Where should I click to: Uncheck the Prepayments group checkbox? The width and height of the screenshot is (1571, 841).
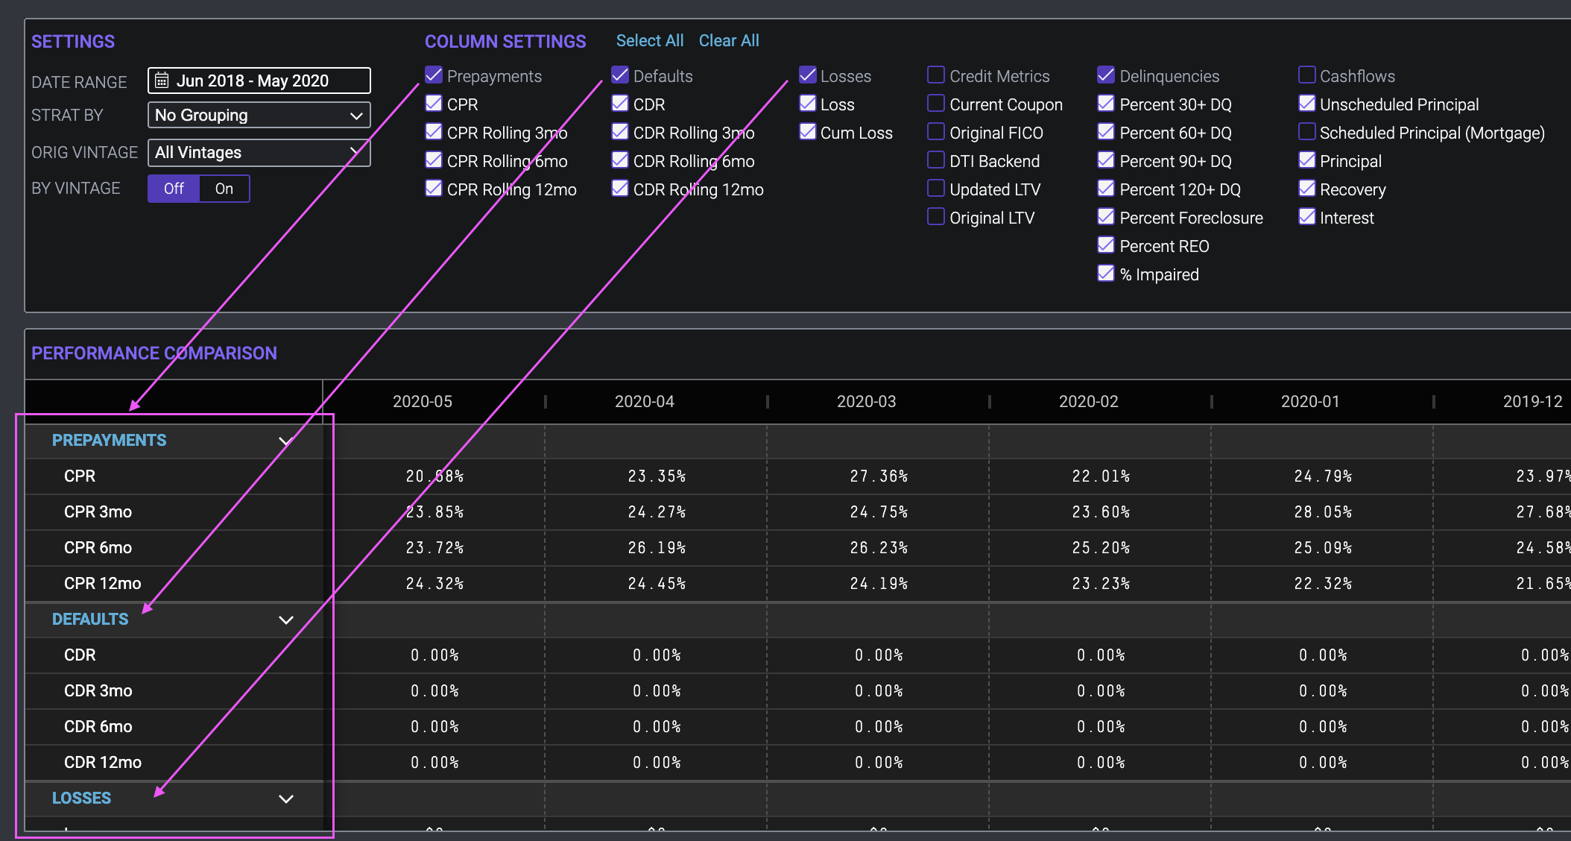coord(434,75)
